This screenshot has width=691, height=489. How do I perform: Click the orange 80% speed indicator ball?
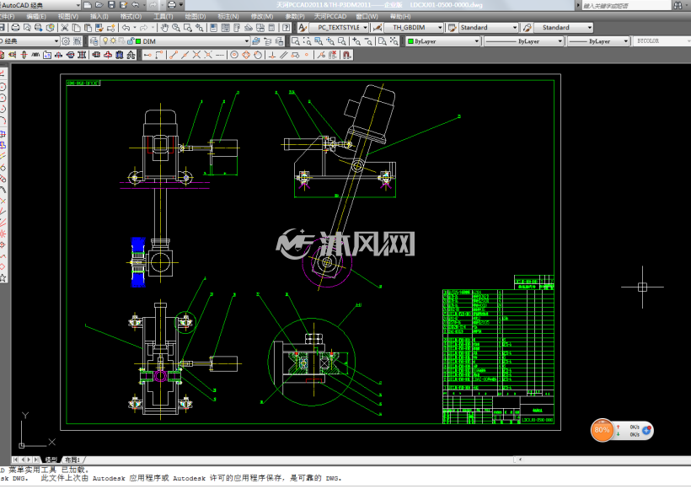tap(602, 430)
